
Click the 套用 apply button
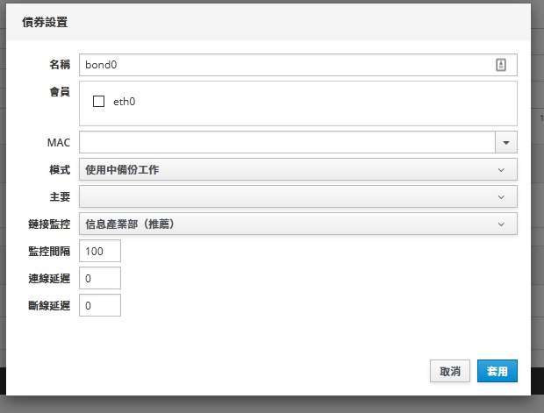click(497, 371)
